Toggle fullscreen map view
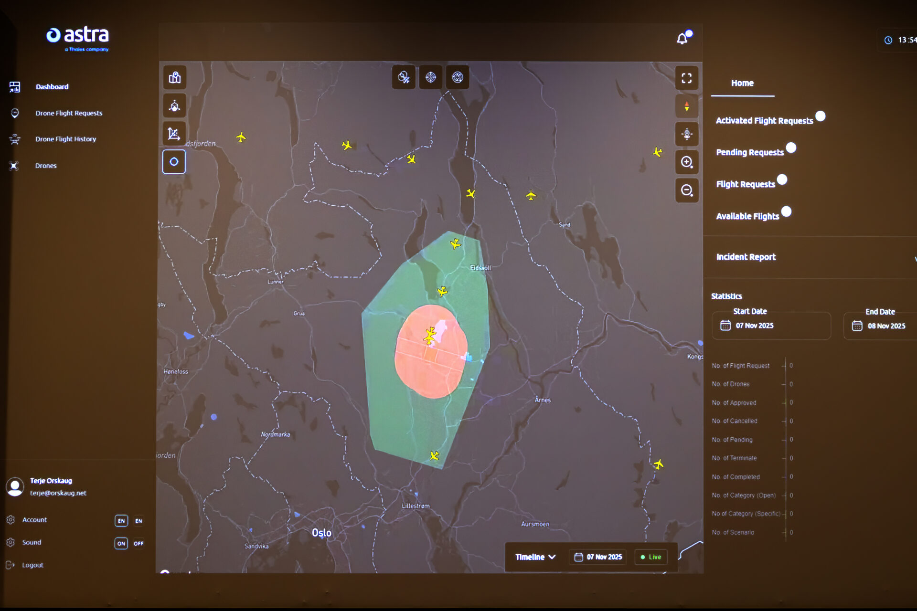Viewport: 917px width, 611px height. click(686, 78)
